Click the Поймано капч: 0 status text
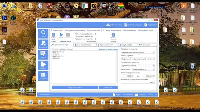200x112 pixels. (45, 95)
